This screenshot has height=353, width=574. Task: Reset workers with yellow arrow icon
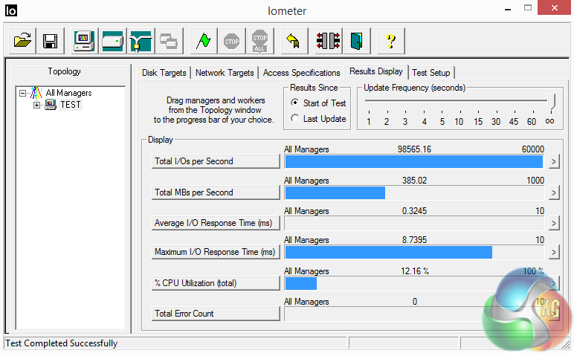click(x=294, y=41)
